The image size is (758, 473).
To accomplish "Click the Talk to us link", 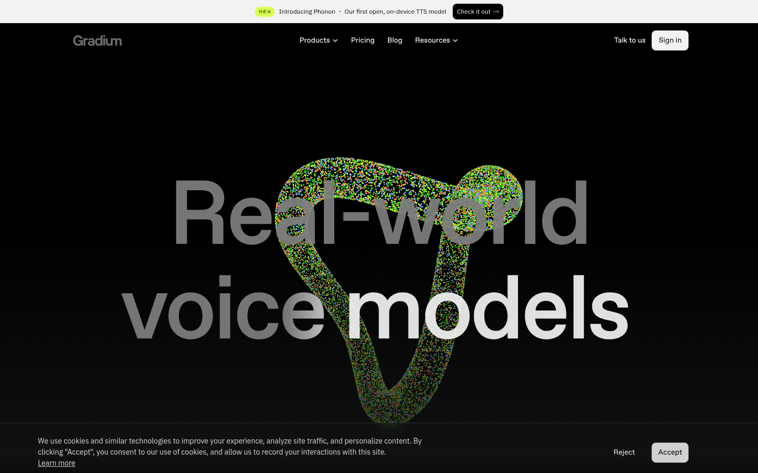I will click(630, 40).
